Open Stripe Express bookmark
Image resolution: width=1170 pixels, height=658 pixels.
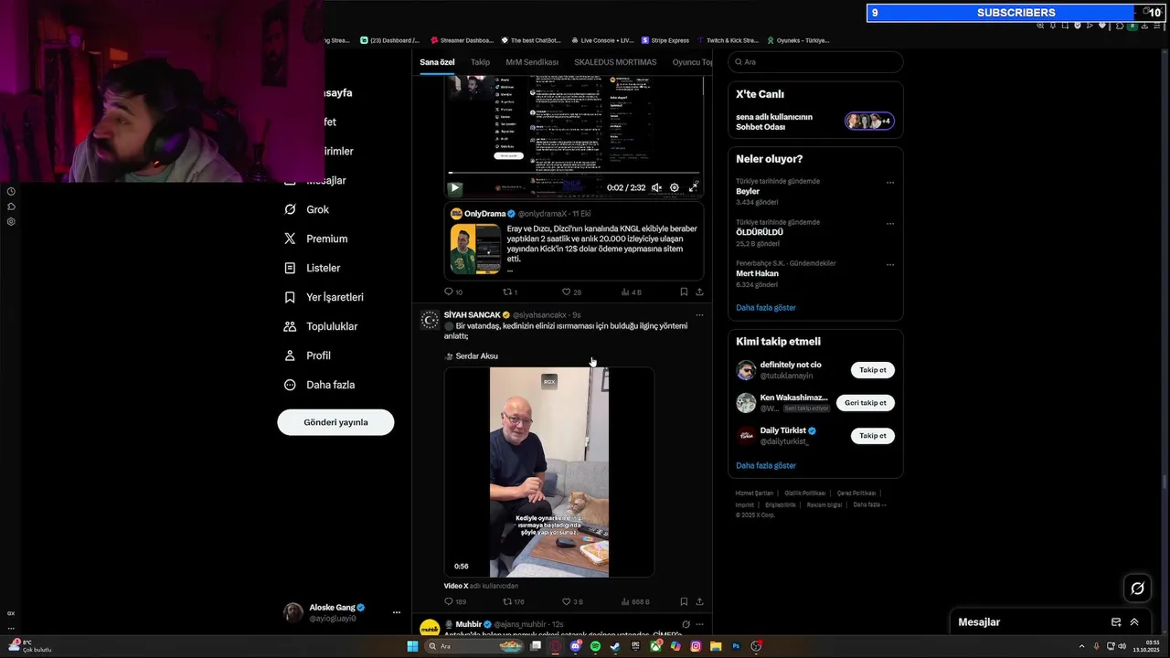click(665, 40)
